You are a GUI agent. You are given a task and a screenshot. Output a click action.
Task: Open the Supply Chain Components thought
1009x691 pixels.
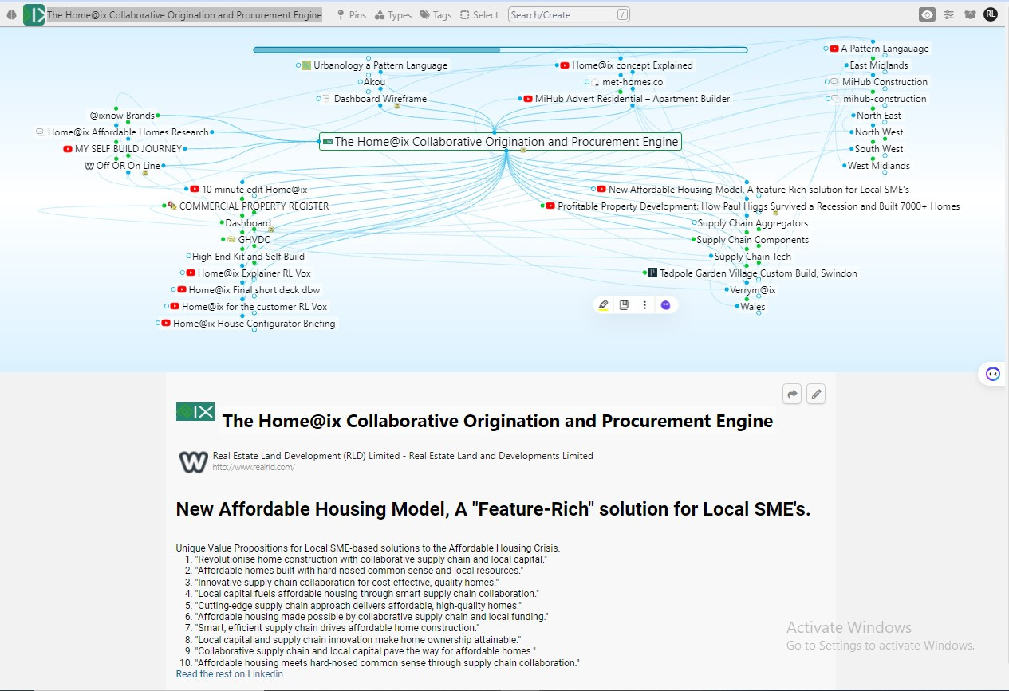752,240
